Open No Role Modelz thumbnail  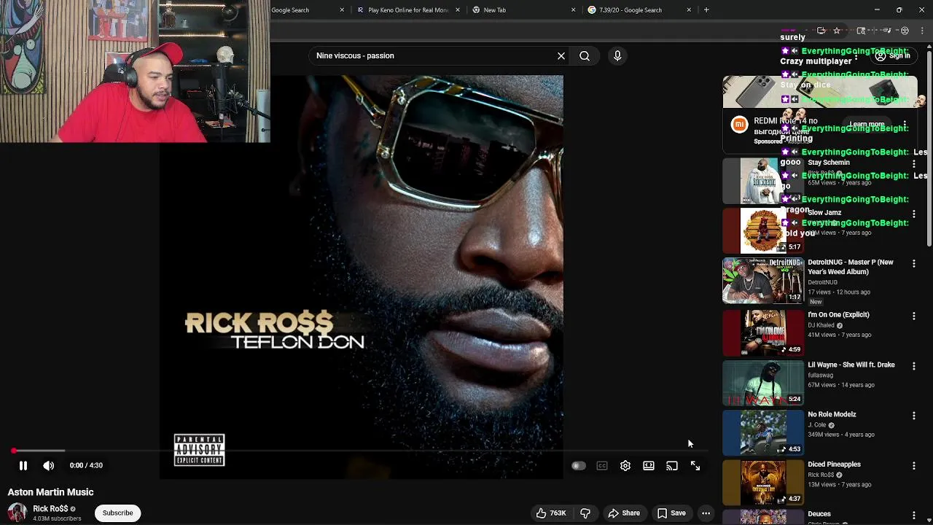tap(762, 432)
